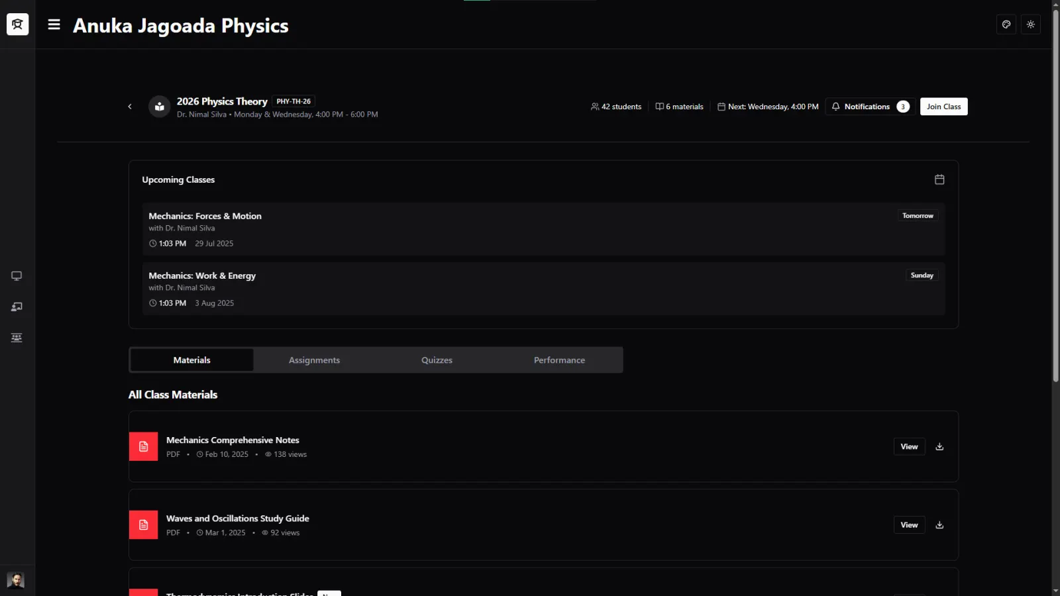The height and width of the screenshot is (596, 1060).
Task: Open the monitor icon in sidebar
Action: 17,276
